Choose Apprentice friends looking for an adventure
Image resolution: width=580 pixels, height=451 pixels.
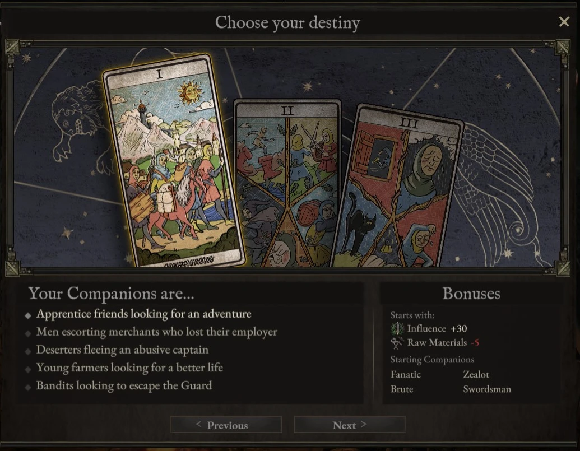point(144,314)
